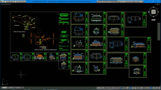Open the Help question mark icon

coord(141,2)
